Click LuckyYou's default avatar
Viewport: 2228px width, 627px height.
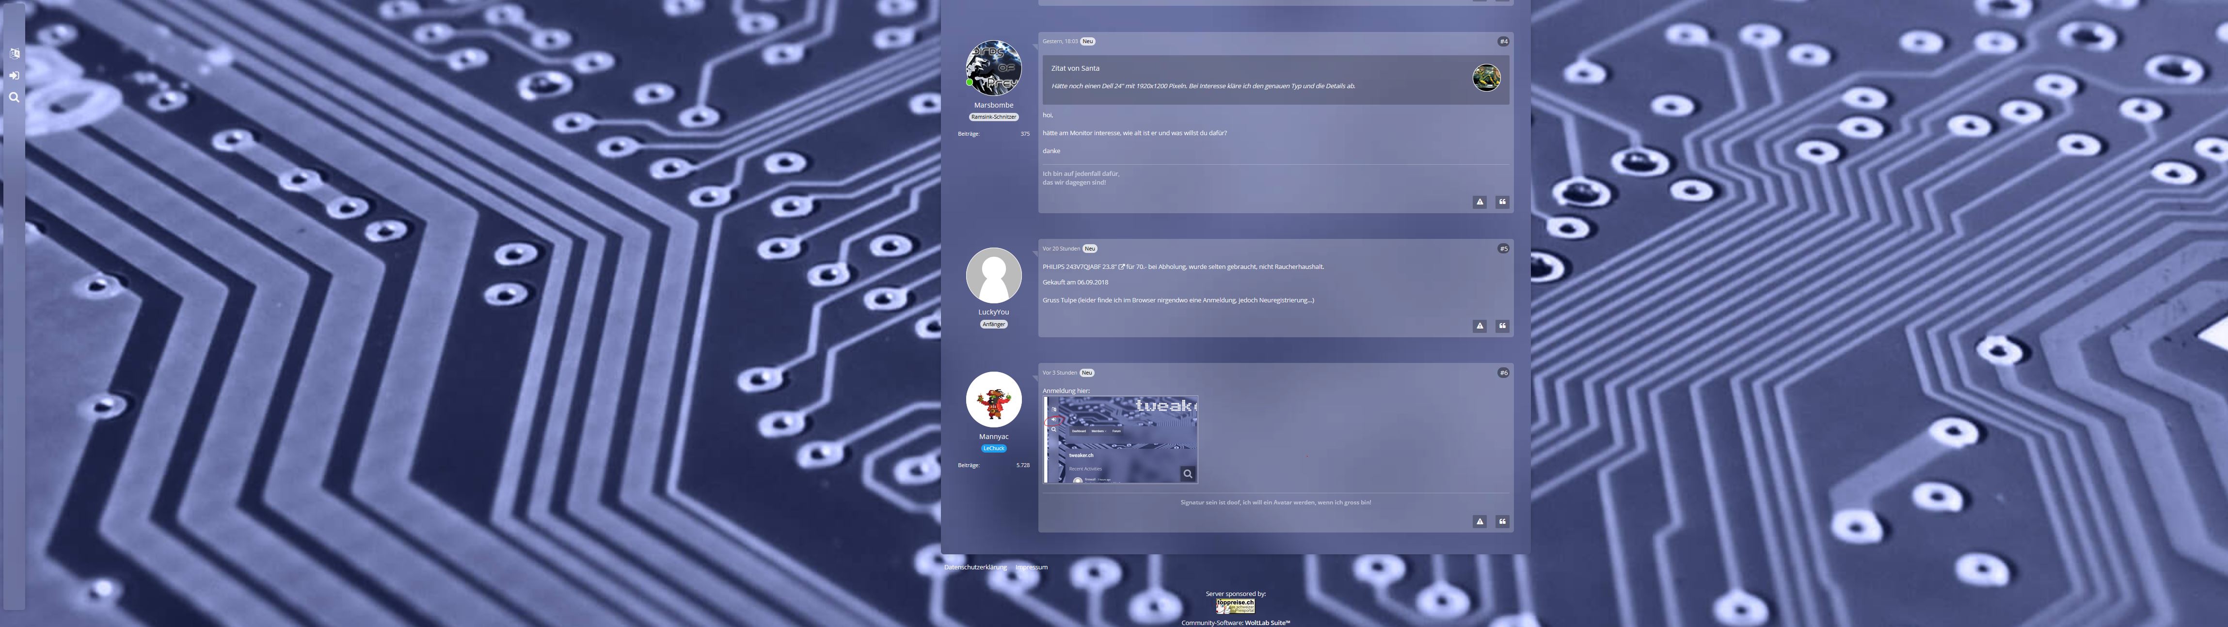993,275
